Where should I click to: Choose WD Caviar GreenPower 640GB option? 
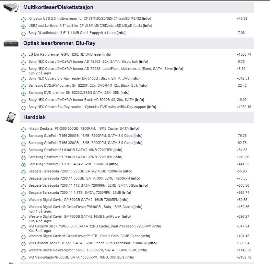23,208
